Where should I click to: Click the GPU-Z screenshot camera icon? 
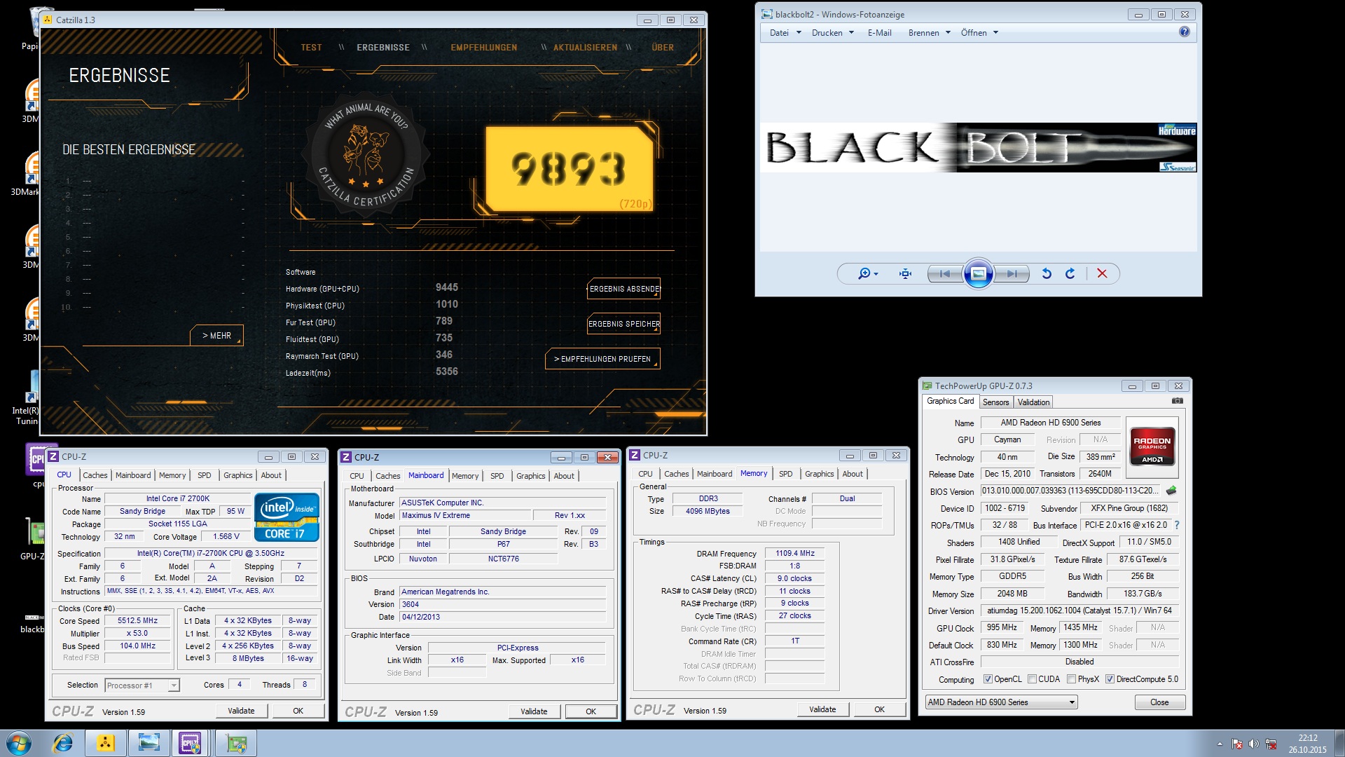tap(1177, 402)
